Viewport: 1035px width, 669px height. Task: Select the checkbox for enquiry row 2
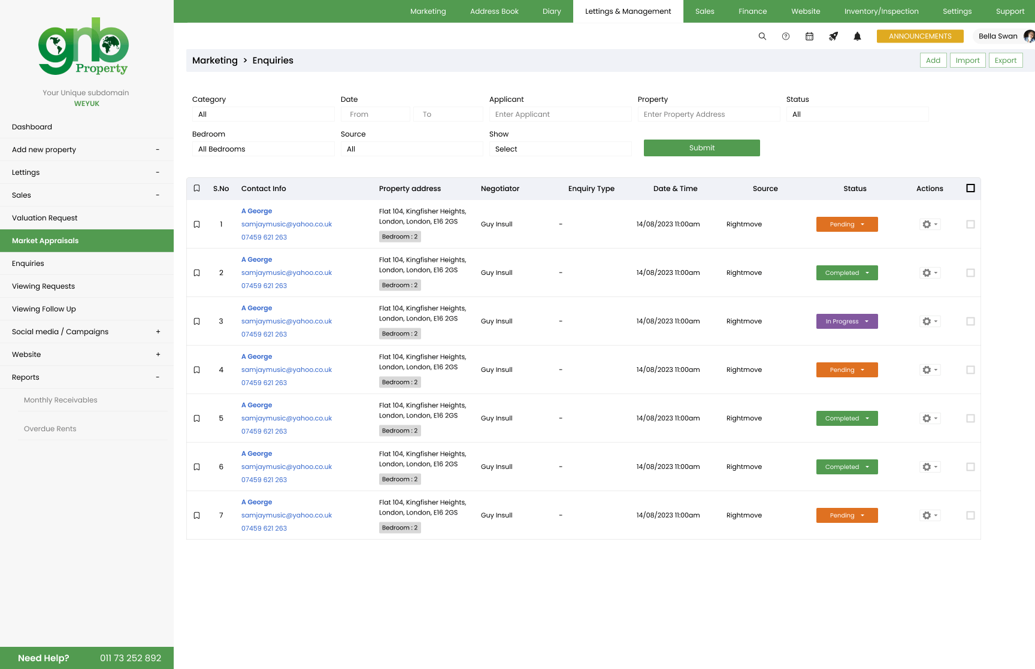click(970, 273)
